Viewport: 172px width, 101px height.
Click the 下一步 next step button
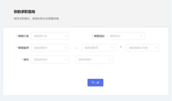coord(95,82)
